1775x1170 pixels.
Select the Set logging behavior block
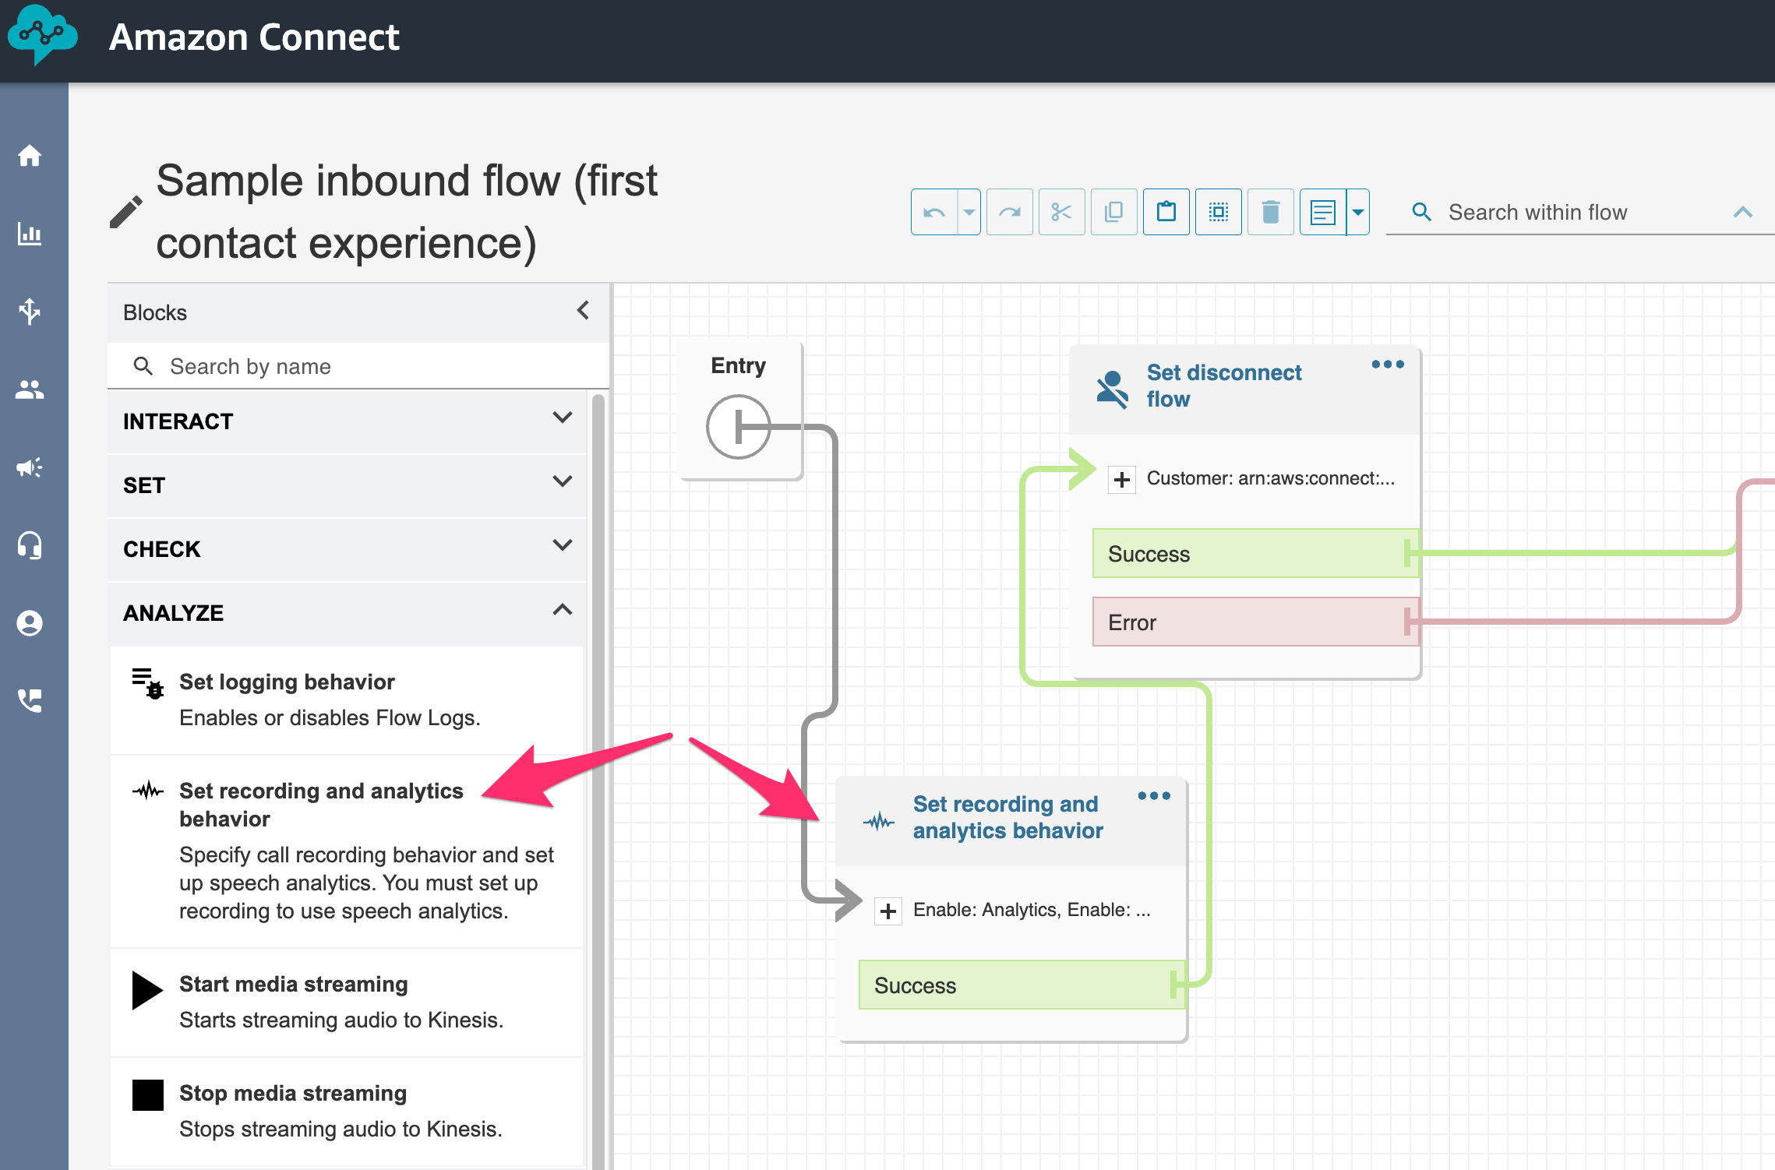click(348, 700)
